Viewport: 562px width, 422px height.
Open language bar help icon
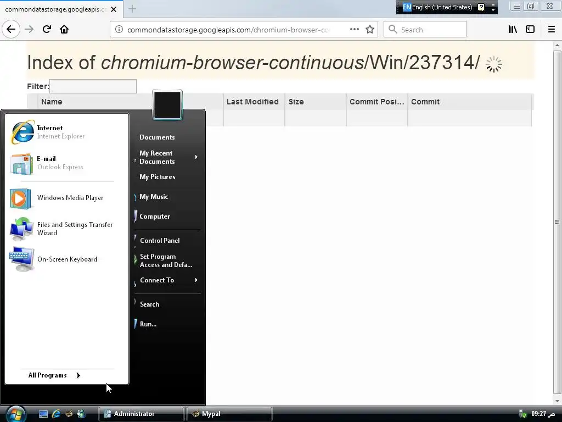(x=481, y=7)
